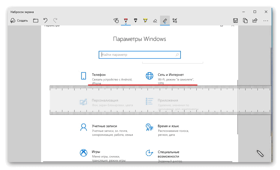This screenshot has height=170, width=280.
Task: Open Сеть и Интернет settings
Action: (x=171, y=79)
